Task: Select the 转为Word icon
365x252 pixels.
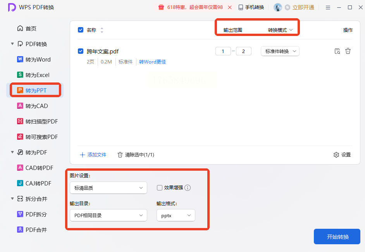Action: 20,59
